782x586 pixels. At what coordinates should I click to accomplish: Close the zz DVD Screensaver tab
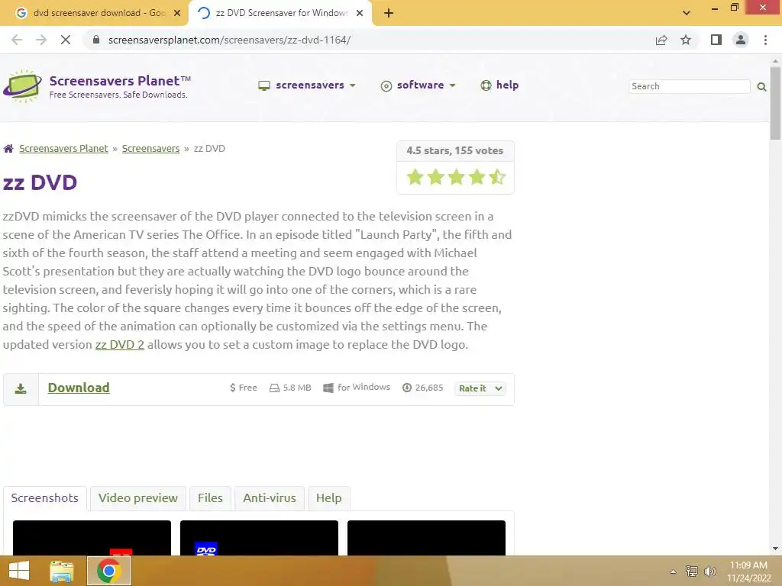point(360,14)
